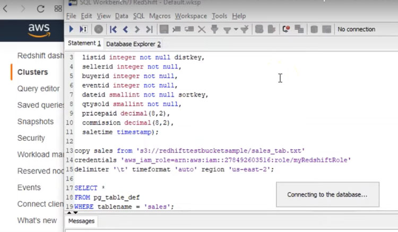Click the next row arrow icon
398x232 pixels.
click(137, 29)
